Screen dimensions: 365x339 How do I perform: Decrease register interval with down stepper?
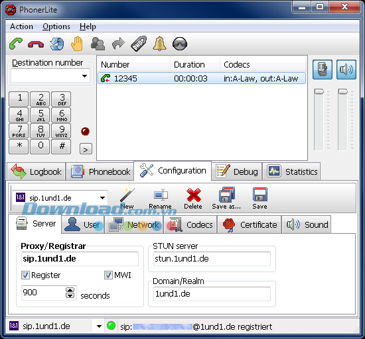tap(70, 295)
